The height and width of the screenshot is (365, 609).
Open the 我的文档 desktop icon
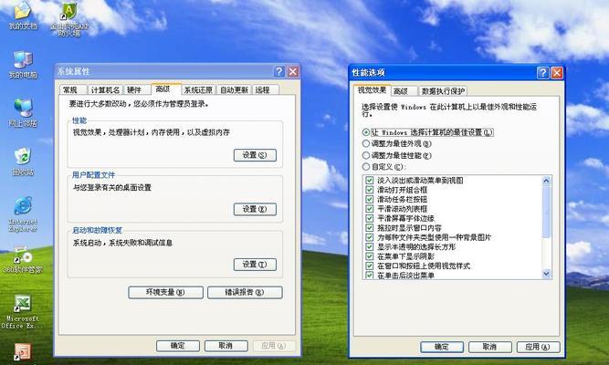coord(23,16)
